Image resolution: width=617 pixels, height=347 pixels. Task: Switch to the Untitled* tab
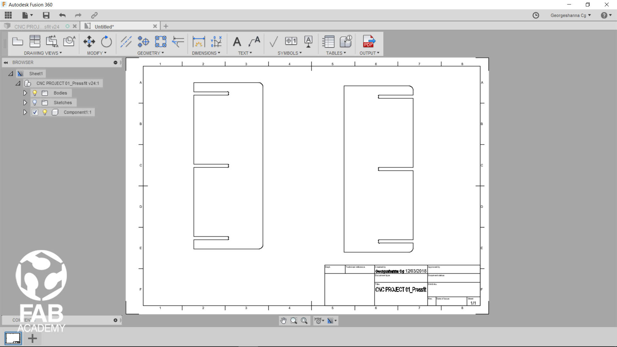click(104, 27)
